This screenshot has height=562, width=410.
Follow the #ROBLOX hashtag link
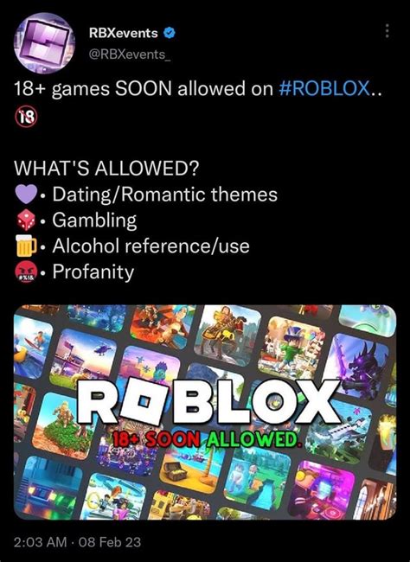coord(324,88)
